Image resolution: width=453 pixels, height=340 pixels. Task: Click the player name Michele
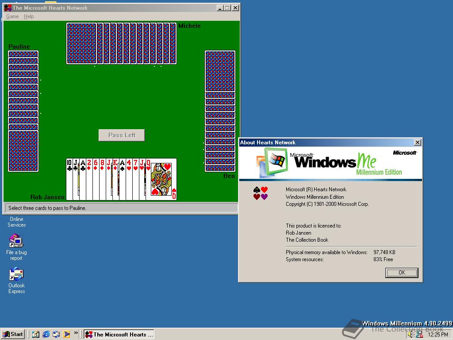point(189,26)
